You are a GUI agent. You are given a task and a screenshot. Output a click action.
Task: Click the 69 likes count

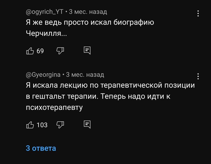[x=40, y=51]
